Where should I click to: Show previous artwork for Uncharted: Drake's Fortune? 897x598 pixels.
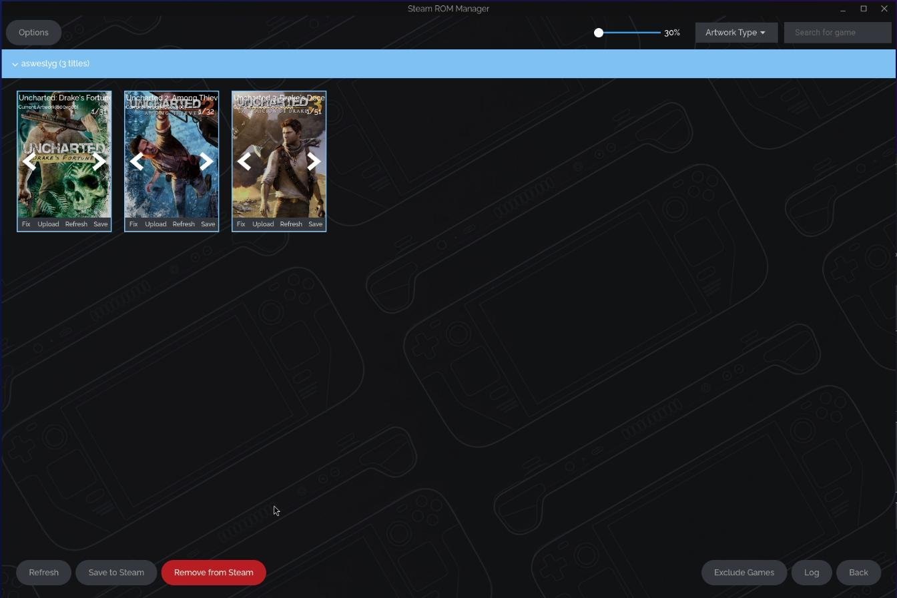click(29, 162)
